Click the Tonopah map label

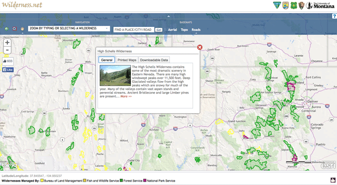(39, 150)
